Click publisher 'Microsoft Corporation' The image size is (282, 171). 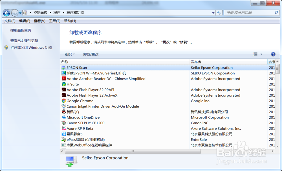point(210,117)
